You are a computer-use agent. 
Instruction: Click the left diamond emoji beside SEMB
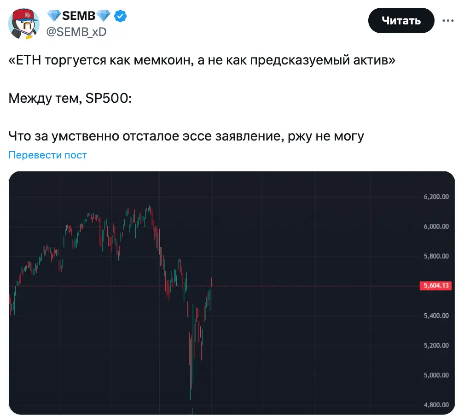click(x=54, y=16)
